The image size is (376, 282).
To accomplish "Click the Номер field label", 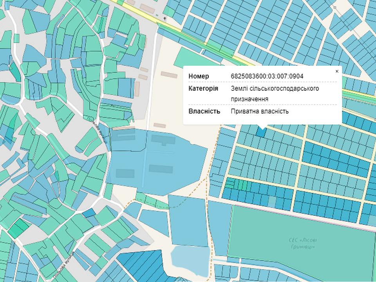I will [x=199, y=76].
